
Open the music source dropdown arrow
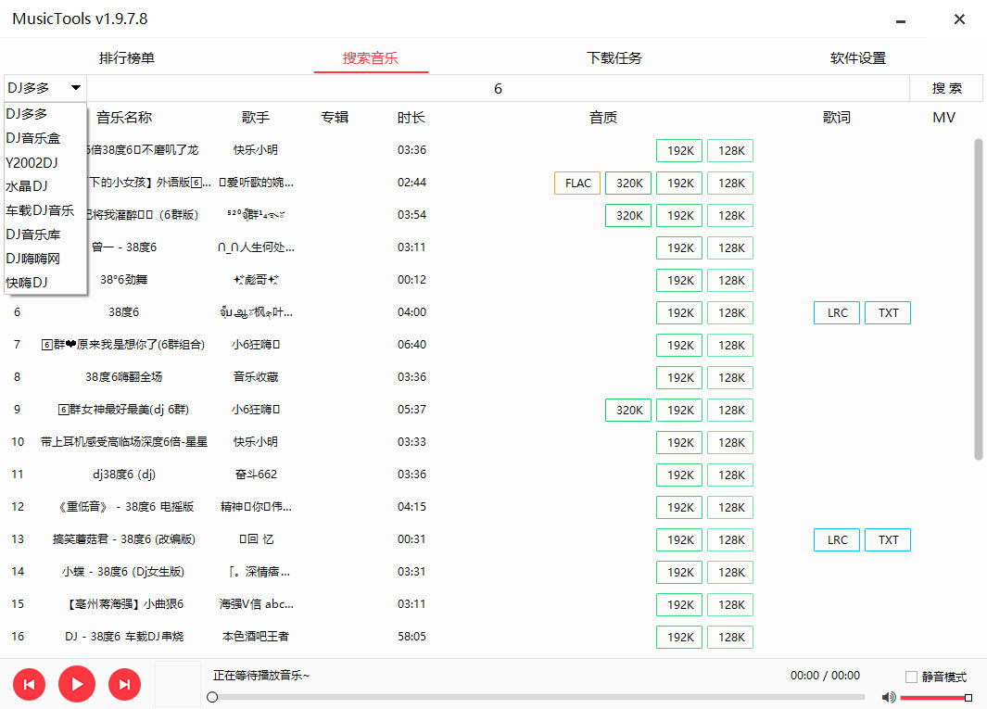(77, 87)
